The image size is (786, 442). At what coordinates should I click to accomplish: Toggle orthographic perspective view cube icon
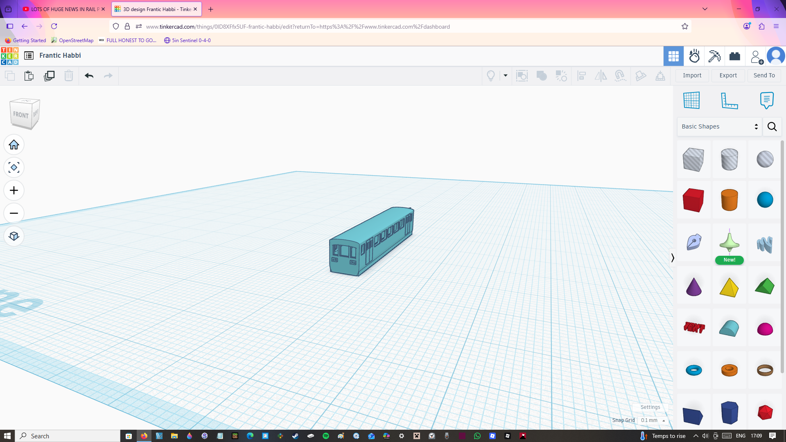click(x=14, y=237)
